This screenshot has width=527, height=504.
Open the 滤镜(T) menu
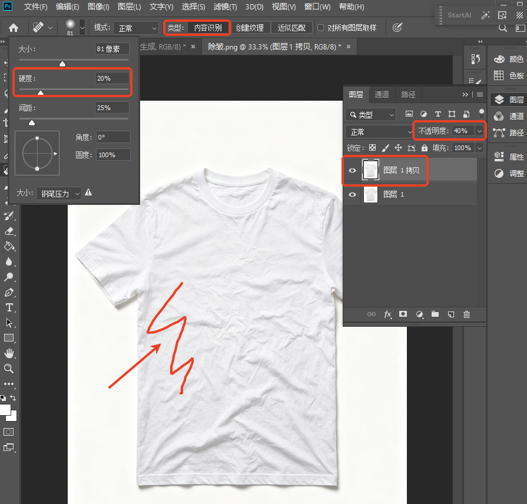[225, 6]
